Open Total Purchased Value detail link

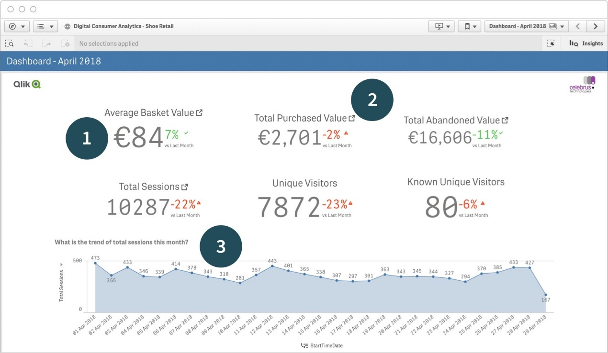tap(352, 118)
